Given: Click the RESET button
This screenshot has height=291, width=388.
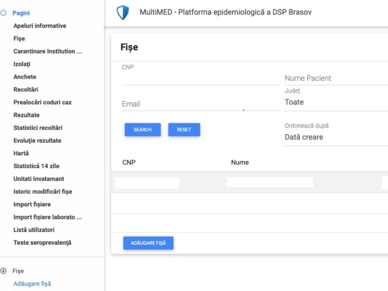Looking at the screenshot, I should coord(184,130).
